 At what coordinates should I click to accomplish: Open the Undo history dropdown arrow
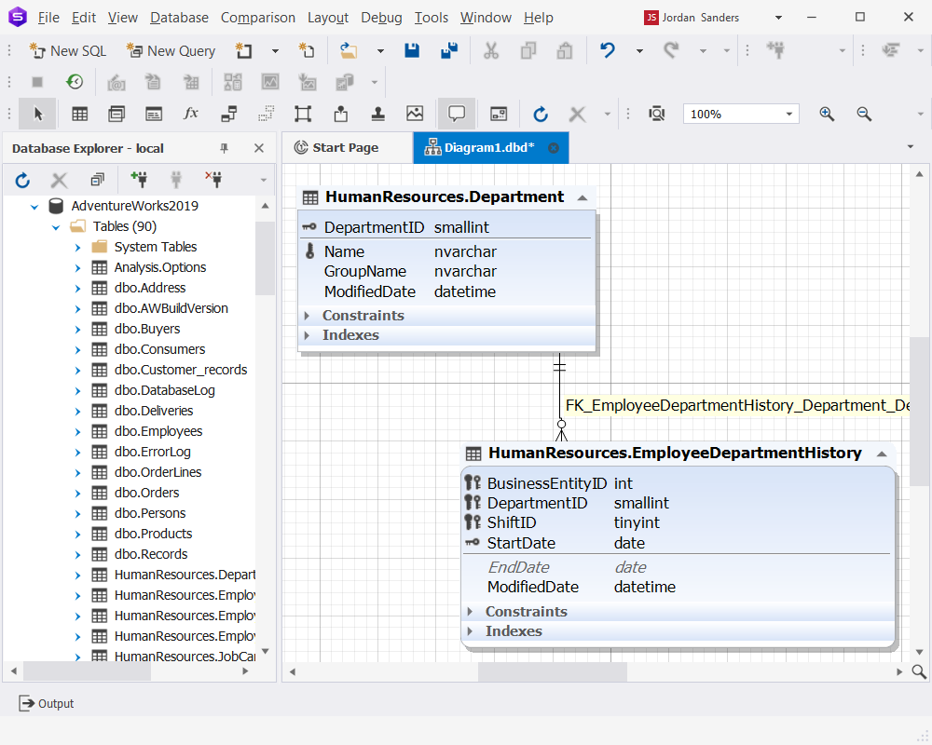639,51
